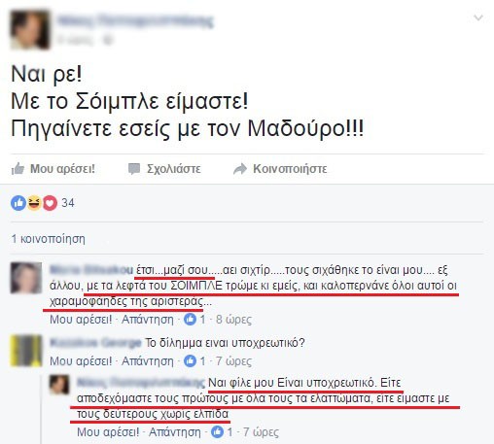494x444 pixels.
Task: Click the like icon on the nested reply
Action: (x=217, y=431)
